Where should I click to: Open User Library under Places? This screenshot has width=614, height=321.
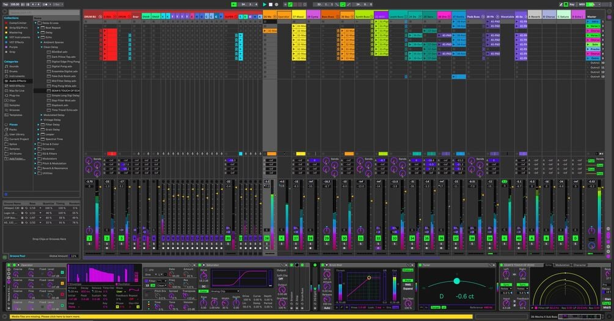coord(17,135)
